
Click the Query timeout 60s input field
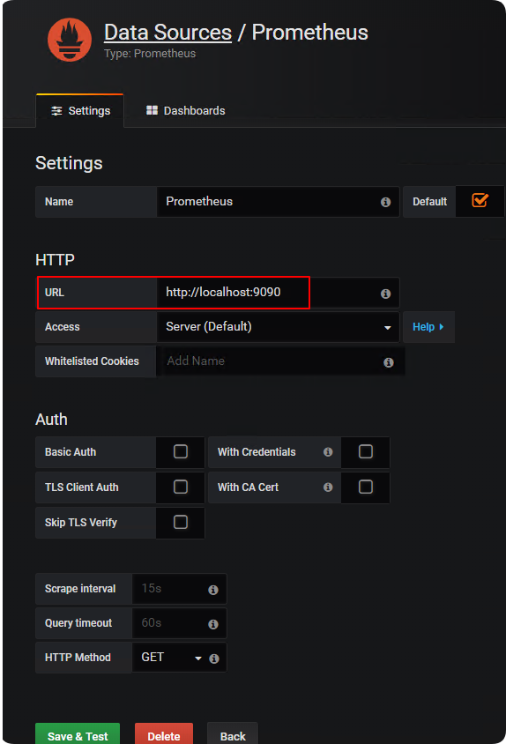click(179, 623)
